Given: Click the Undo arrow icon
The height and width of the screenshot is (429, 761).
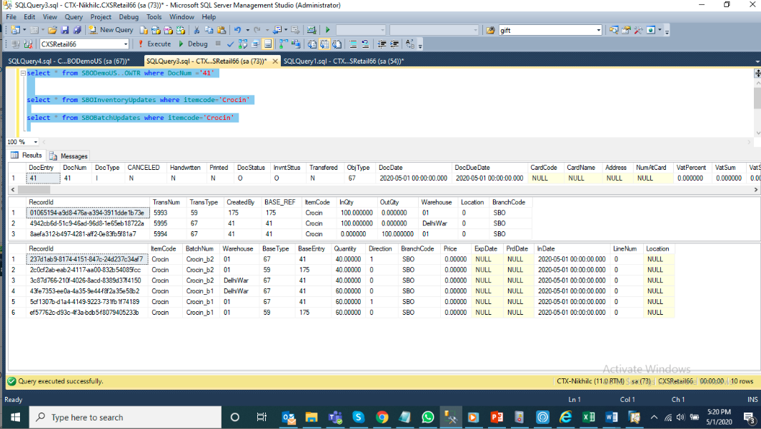Looking at the screenshot, I should [x=237, y=30].
